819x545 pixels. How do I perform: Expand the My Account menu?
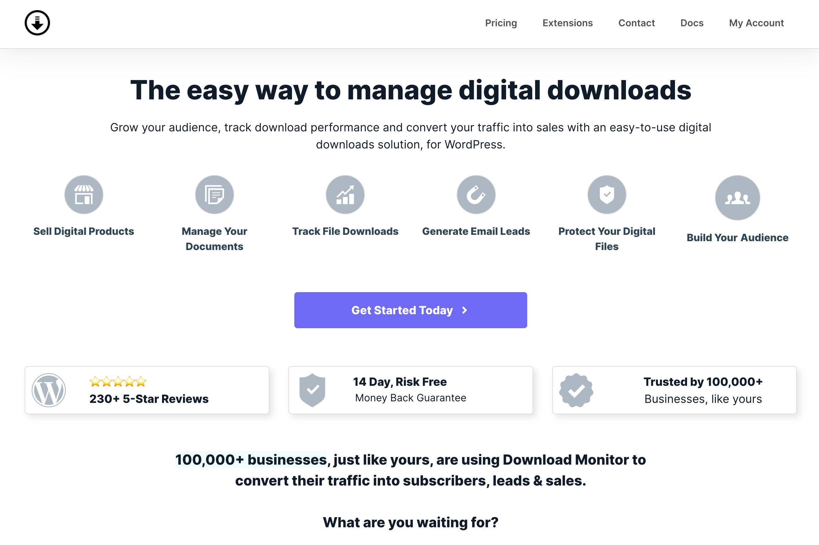[756, 23]
